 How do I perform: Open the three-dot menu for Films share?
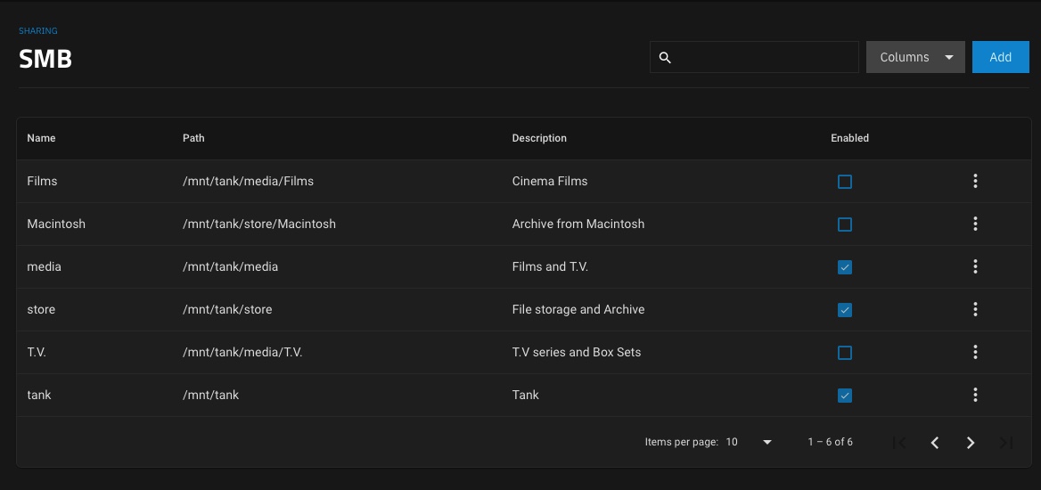(x=975, y=181)
